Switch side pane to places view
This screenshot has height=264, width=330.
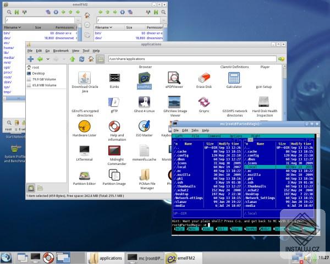tap(30, 188)
